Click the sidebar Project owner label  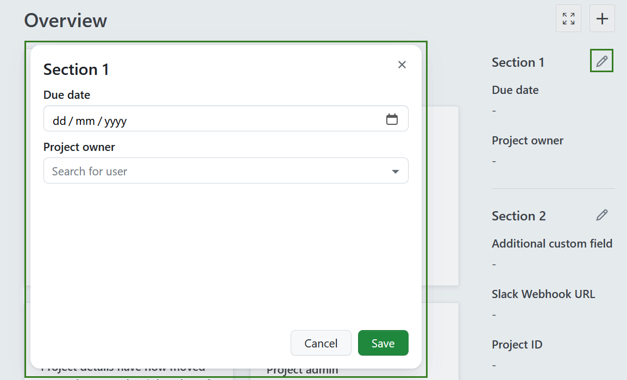tap(528, 141)
